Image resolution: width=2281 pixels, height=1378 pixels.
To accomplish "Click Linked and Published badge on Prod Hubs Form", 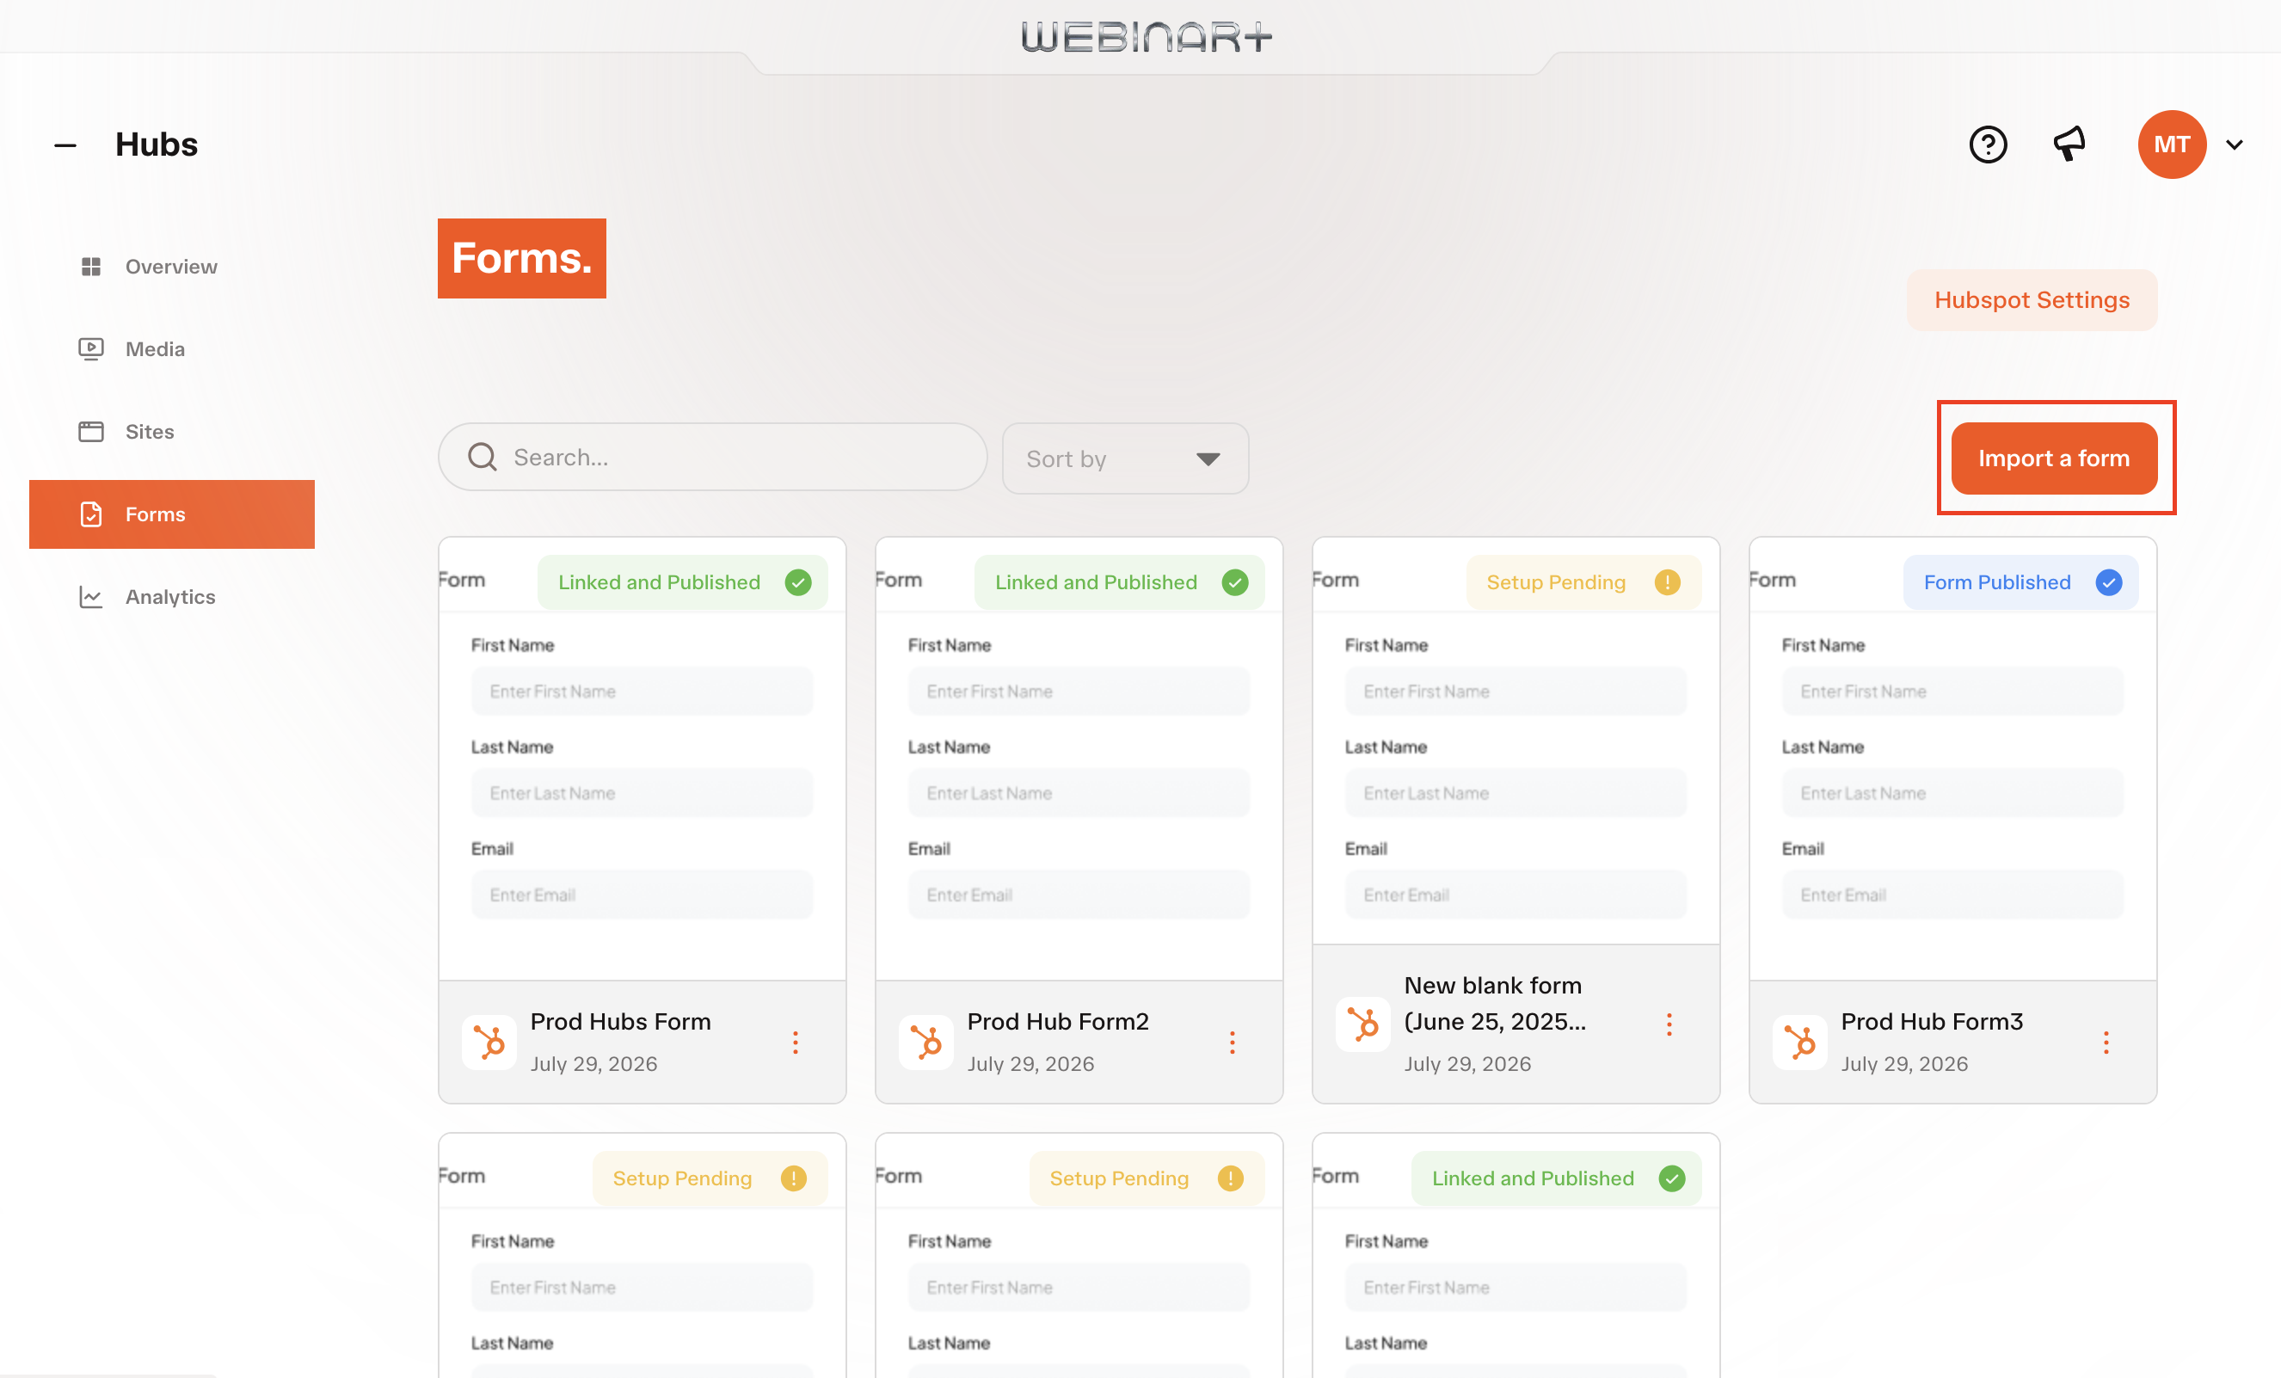I will pyautogui.click(x=683, y=582).
